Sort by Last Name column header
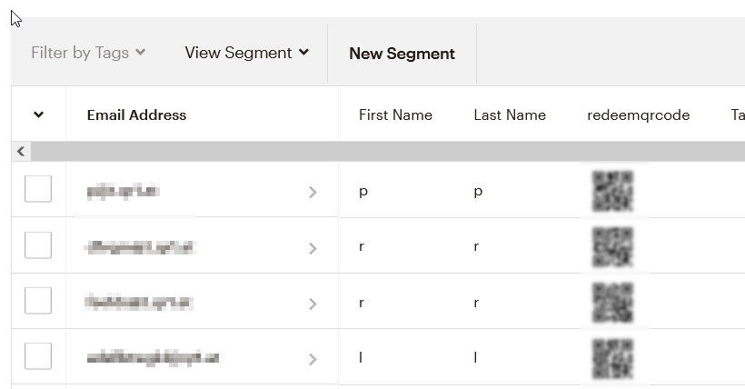The height and width of the screenshot is (389, 745). click(510, 115)
